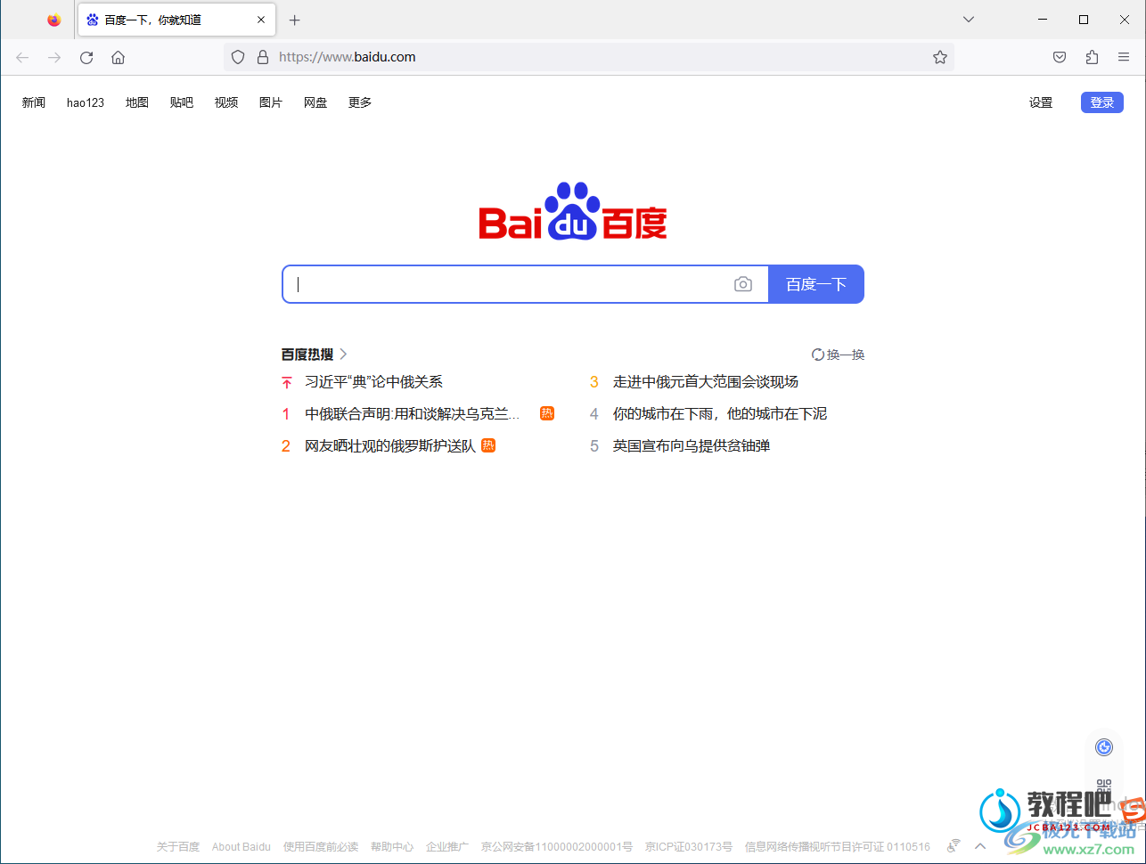Open the 设置 settings menu
The image size is (1146, 864).
(1041, 102)
